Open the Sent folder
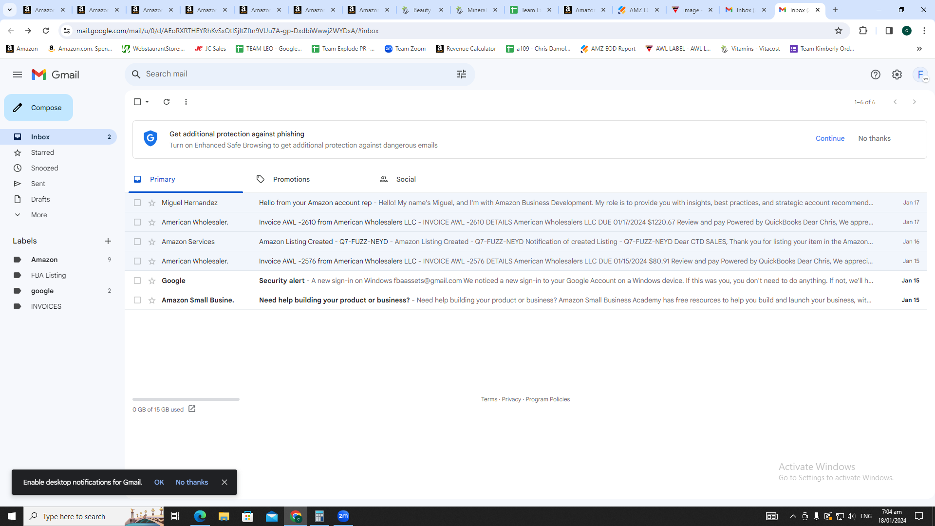The image size is (935, 526). [x=58, y=184]
